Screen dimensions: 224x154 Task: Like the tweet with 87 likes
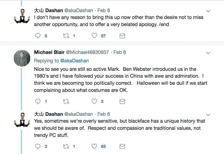94,36
